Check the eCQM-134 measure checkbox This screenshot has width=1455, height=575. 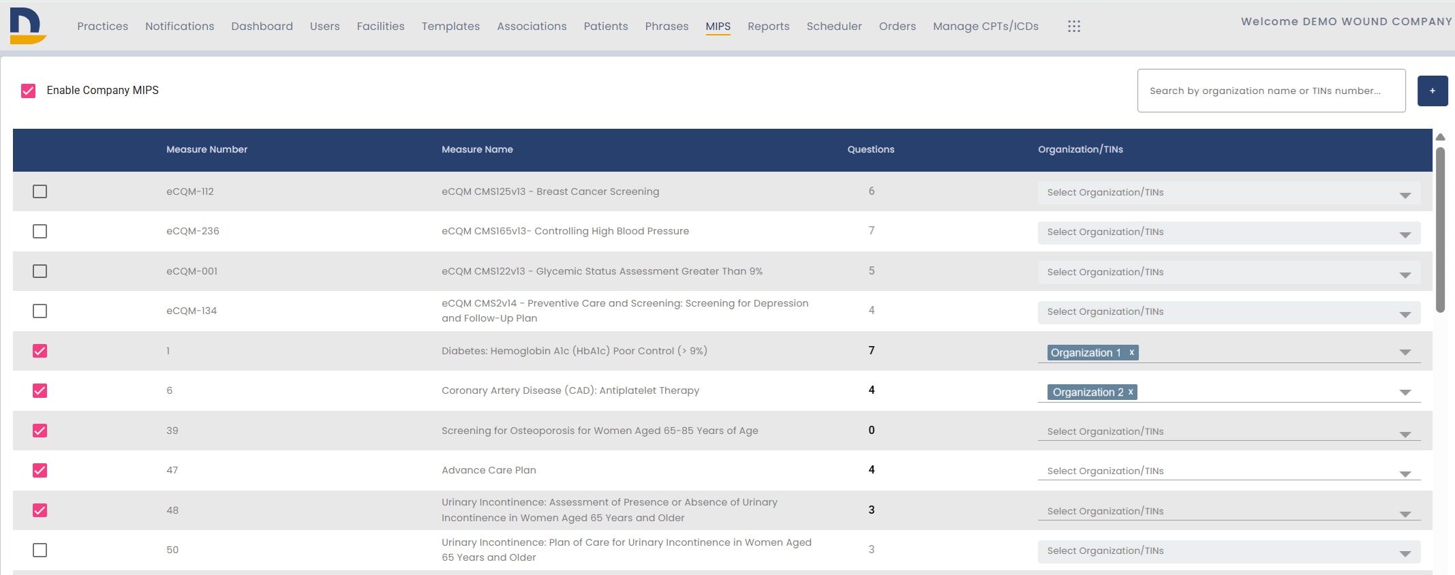point(40,311)
